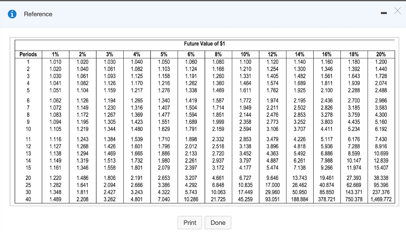Click the Periods column header
Viewport: 406px width, 232px height.
pyautogui.click(x=28, y=54)
